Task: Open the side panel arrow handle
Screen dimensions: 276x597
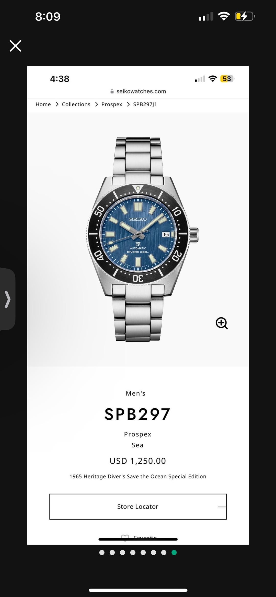Action: [x=7, y=299]
